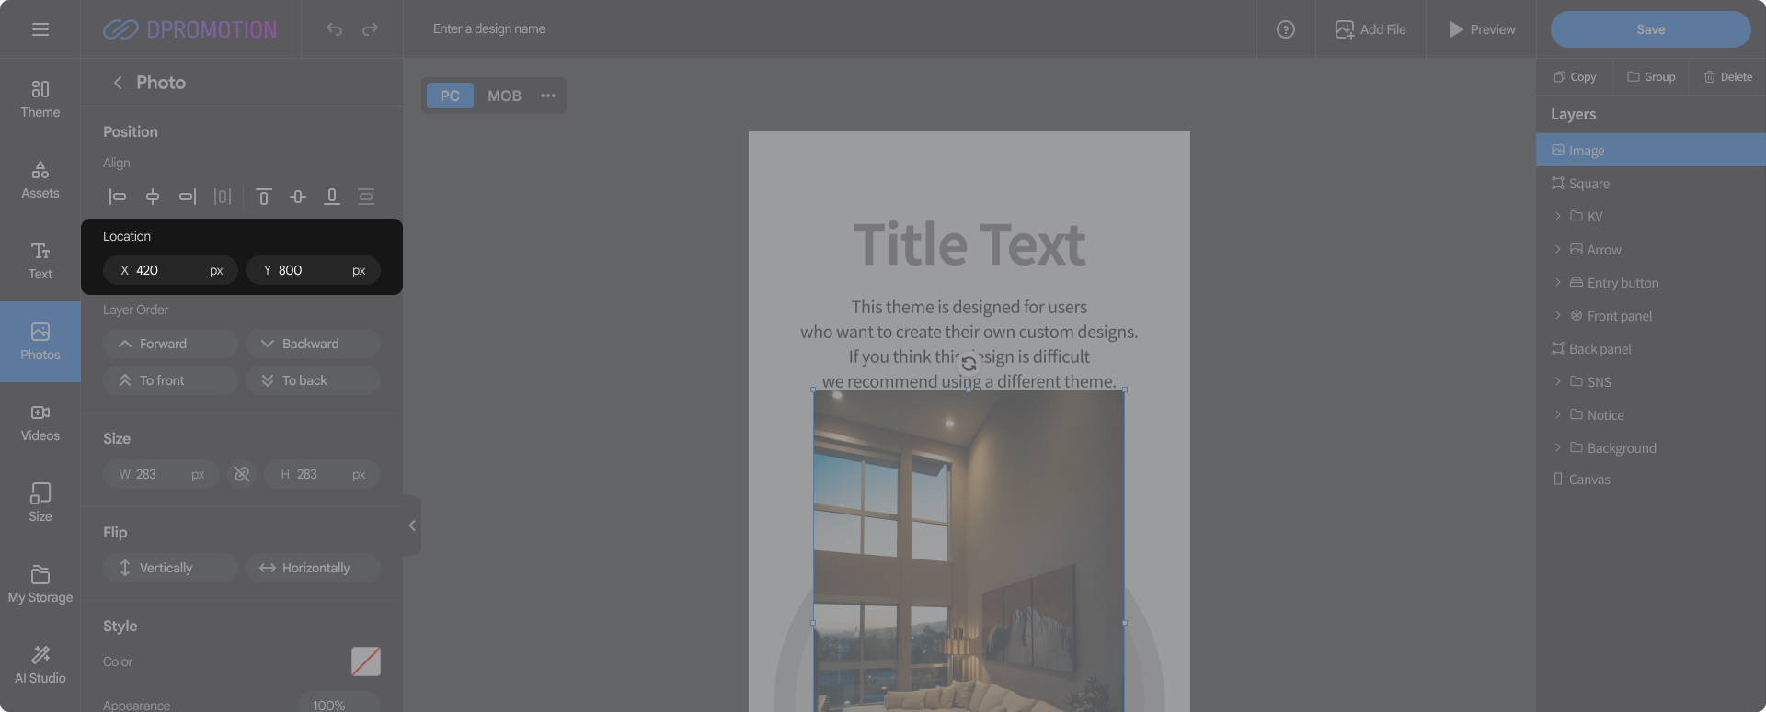Select the Canvas layer
This screenshot has height=712, width=1766.
tap(1651, 480)
